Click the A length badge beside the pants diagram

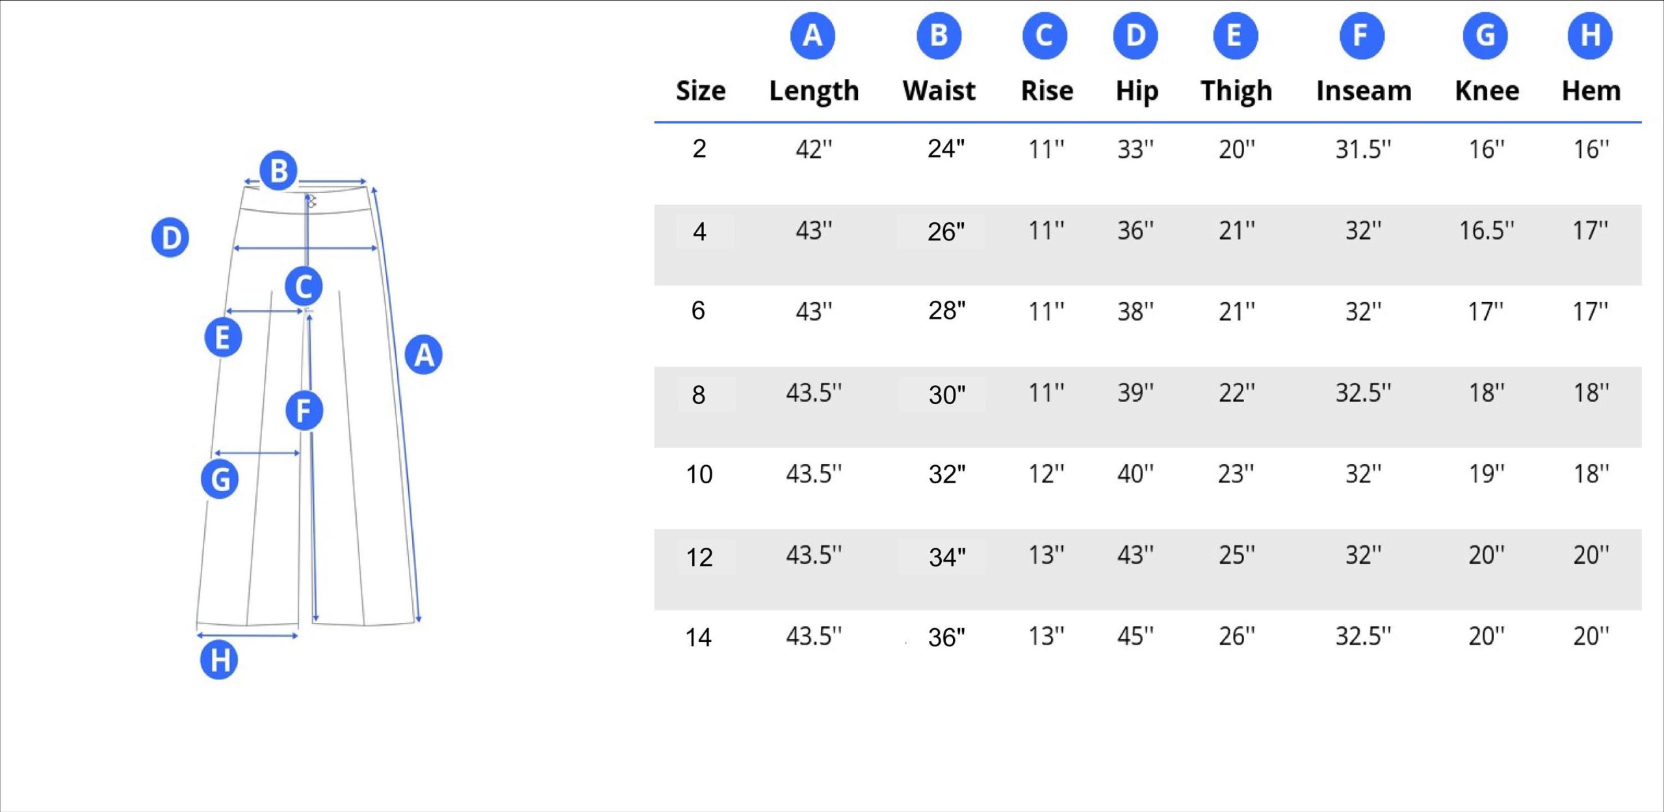click(424, 355)
